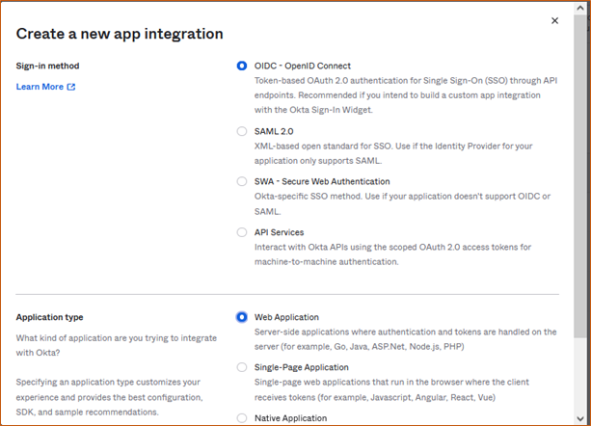Choose Single-Page Application radio option
The height and width of the screenshot is (426, 591).
(x=242, y=367)
